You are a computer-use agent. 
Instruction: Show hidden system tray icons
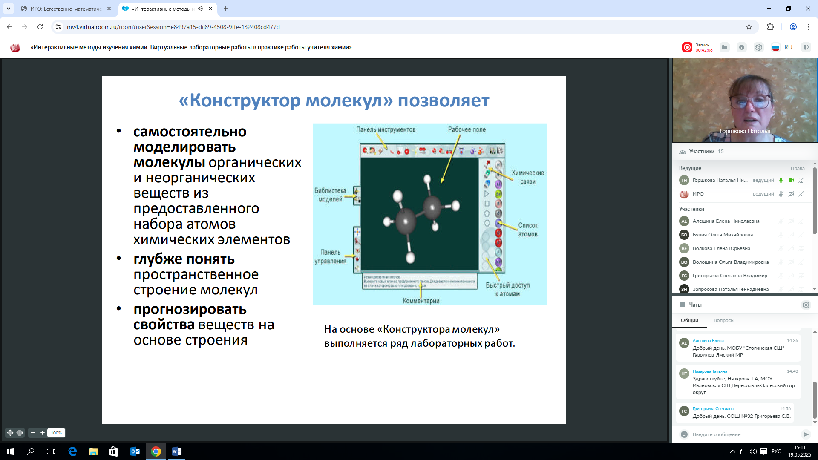(x=733, y=451)
